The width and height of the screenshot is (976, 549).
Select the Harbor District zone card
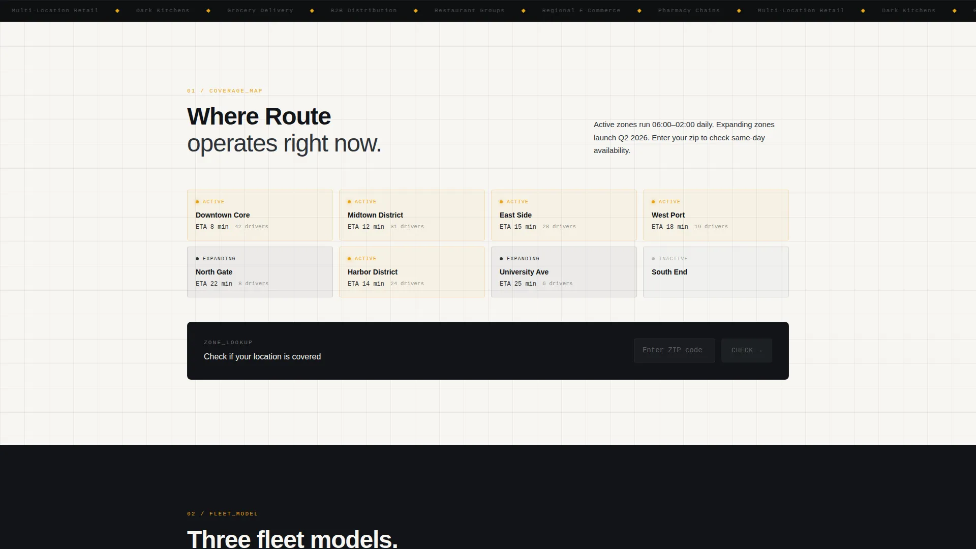point(412,272)
